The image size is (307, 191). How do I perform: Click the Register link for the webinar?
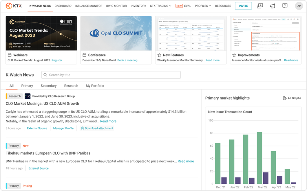click(57, 60)
